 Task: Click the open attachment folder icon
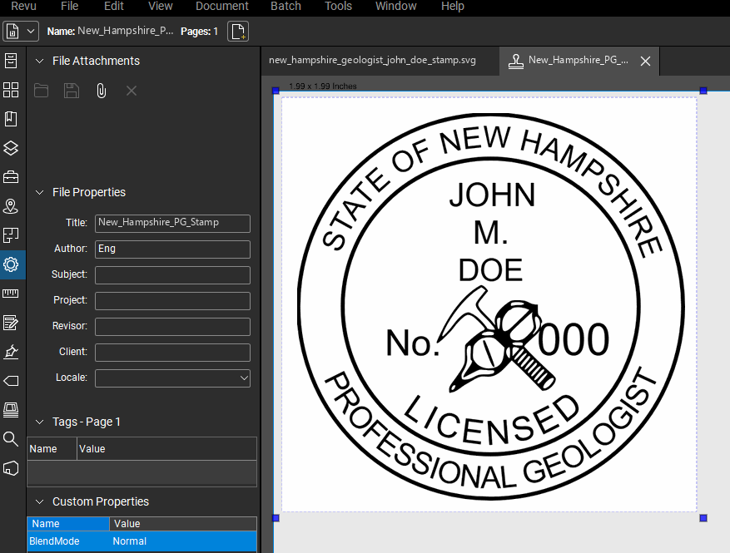(41, 91)
